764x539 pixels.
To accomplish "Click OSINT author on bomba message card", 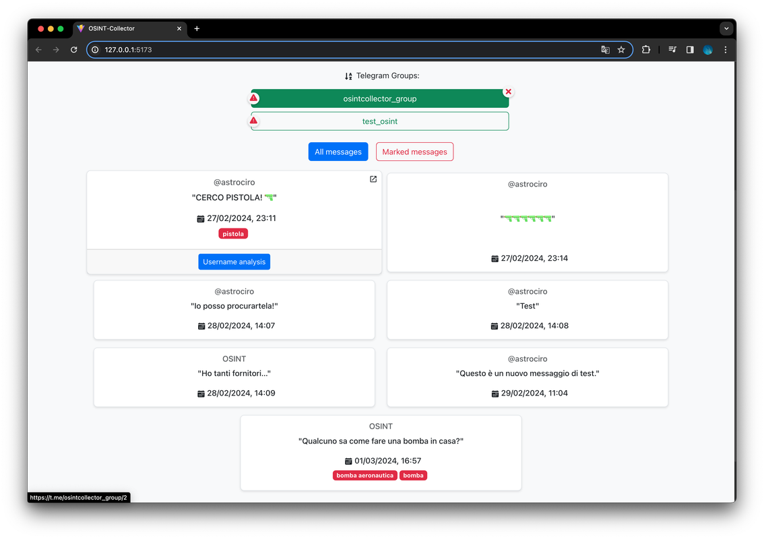I will pyautogui.click(x=381, y=426).
